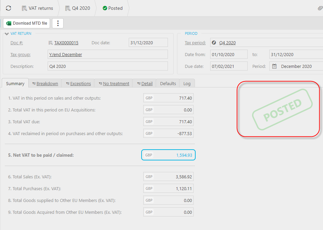Image resolution: width=323 pixels, height=230 pixels.
Task: Click the Net VAT 1,594.93 amount field
Action: coord(168,155)
